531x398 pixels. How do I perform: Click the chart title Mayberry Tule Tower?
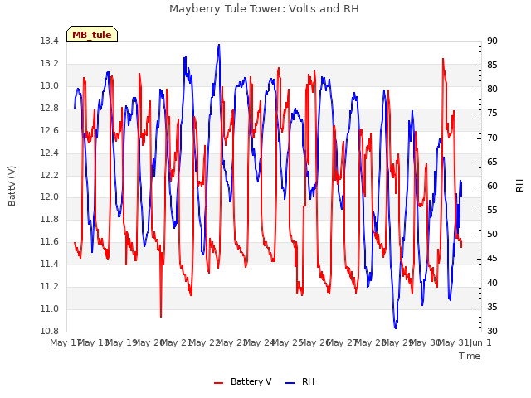[264, 9]
